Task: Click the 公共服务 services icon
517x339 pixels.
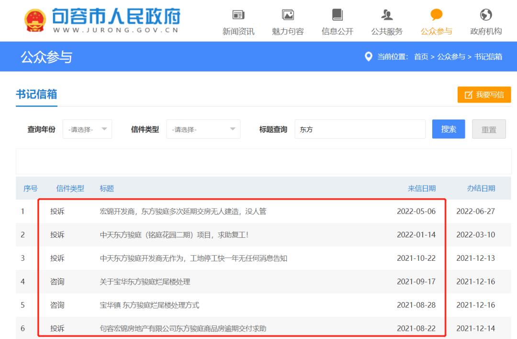Action: (x=386, y=15)
